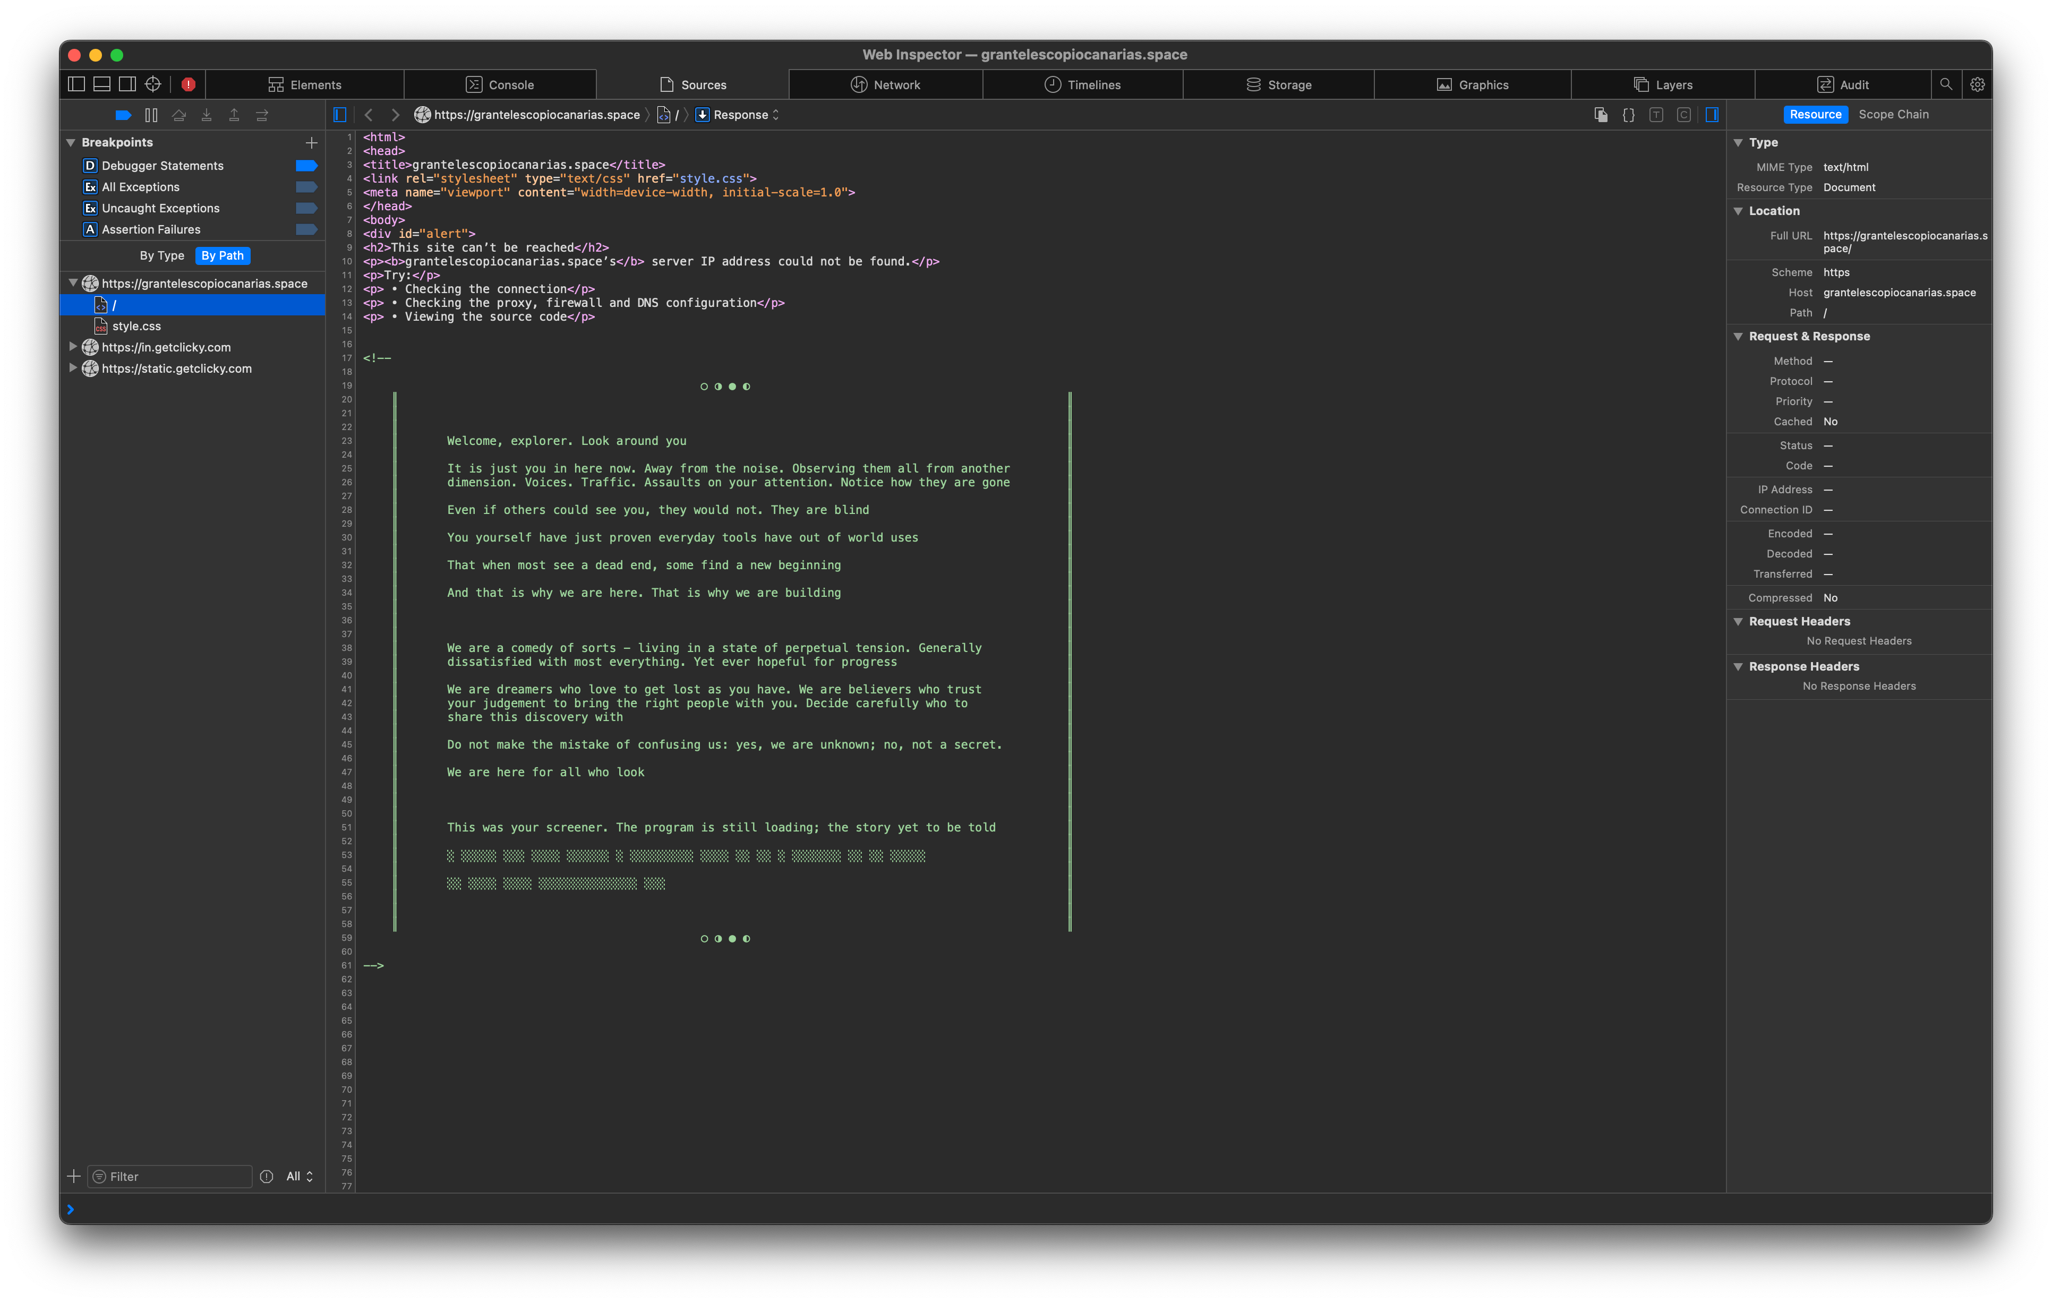Click the dock to bottom layout icon

coord(101,83)
